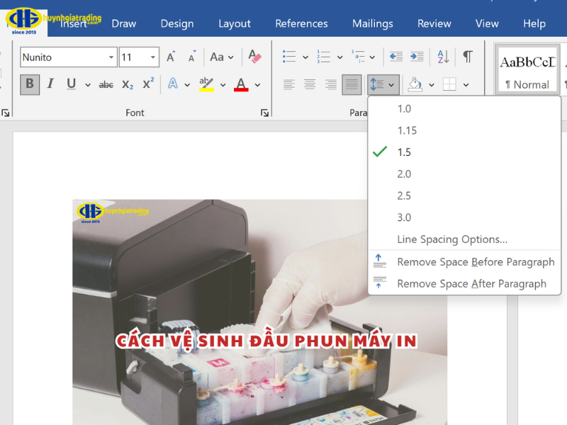Apply italic formatting

tap(50, 84)
